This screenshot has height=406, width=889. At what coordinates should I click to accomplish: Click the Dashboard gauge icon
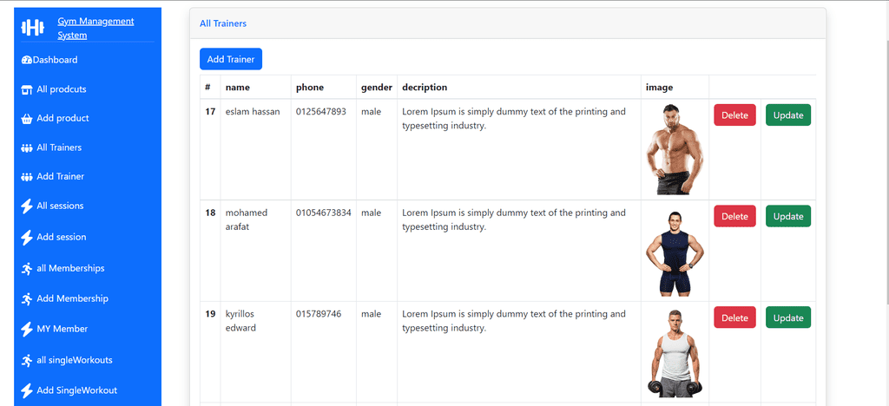pos(26,60)
